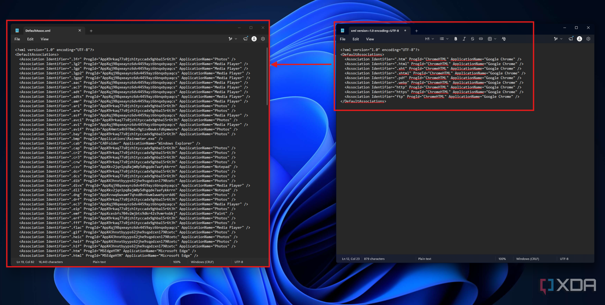The height and width of the screenshot is (305, 605).
Task: Click the clear formatting icon
Action: pyautogui.click(x=504, y=39)
